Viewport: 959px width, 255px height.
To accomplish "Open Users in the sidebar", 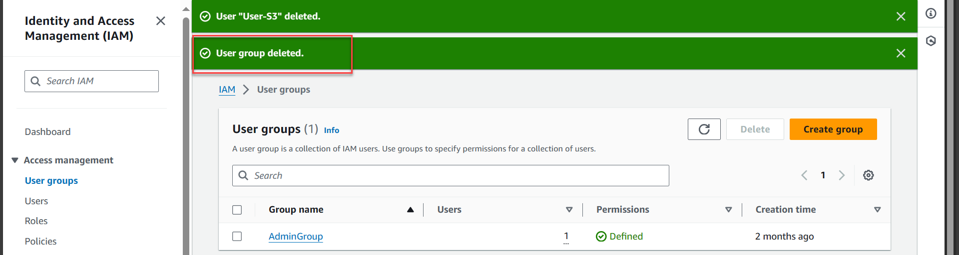I will point(36,201).
